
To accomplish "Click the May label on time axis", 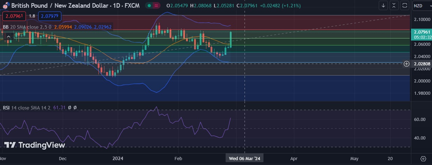I will [355, 158].
